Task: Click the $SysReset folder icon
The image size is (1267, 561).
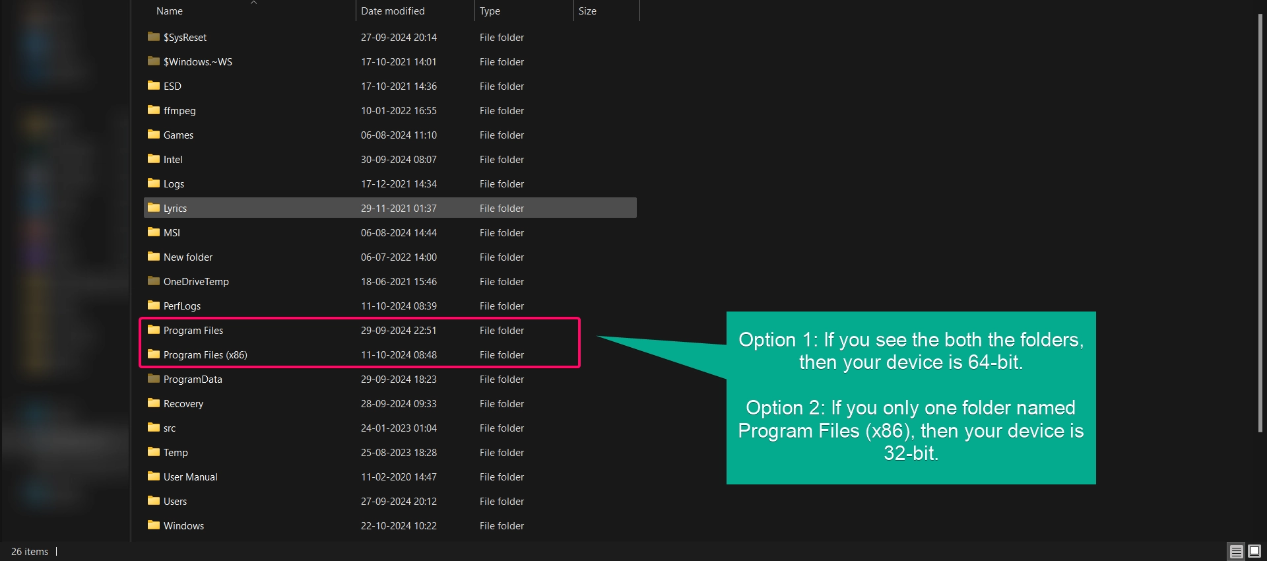Action: tap(154, 36)
